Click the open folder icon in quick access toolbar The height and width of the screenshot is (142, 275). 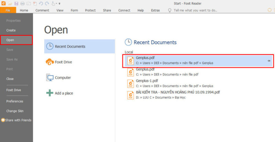(10, 3)
